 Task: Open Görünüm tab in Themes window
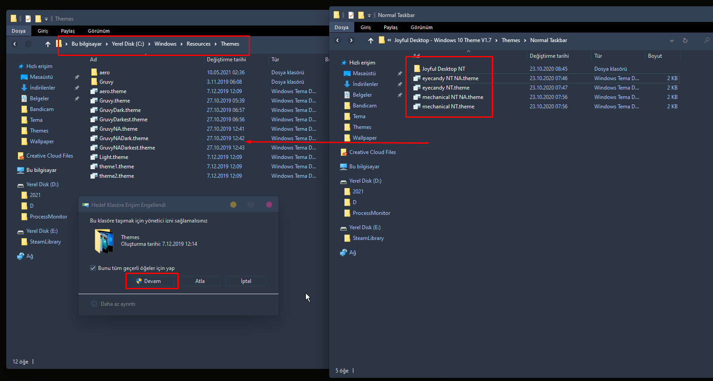(x=99, y=31)
